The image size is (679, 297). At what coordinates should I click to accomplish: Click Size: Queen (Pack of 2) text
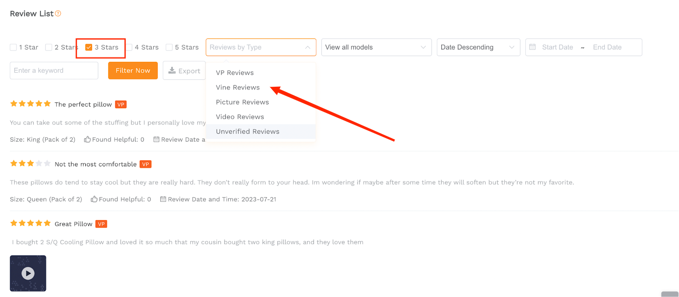(x=46, y=199)
